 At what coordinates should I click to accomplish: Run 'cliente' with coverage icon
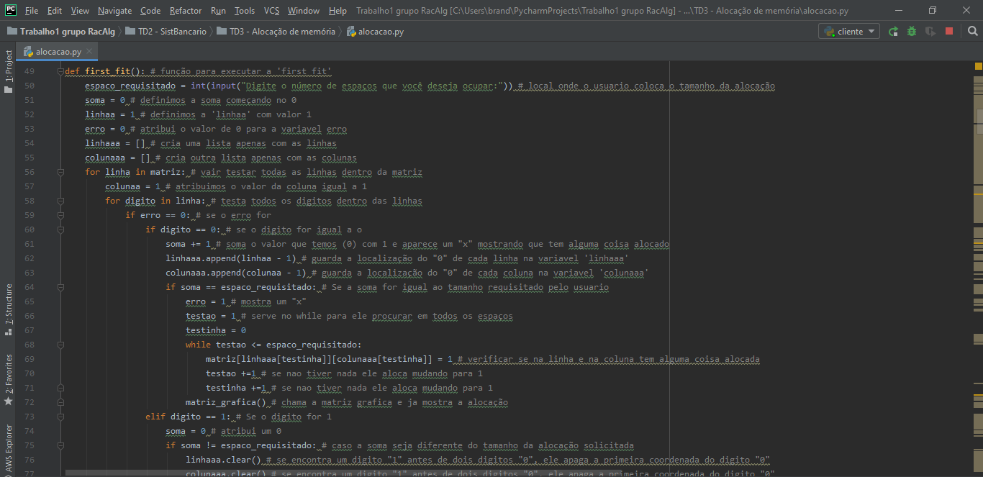point(930,31)
